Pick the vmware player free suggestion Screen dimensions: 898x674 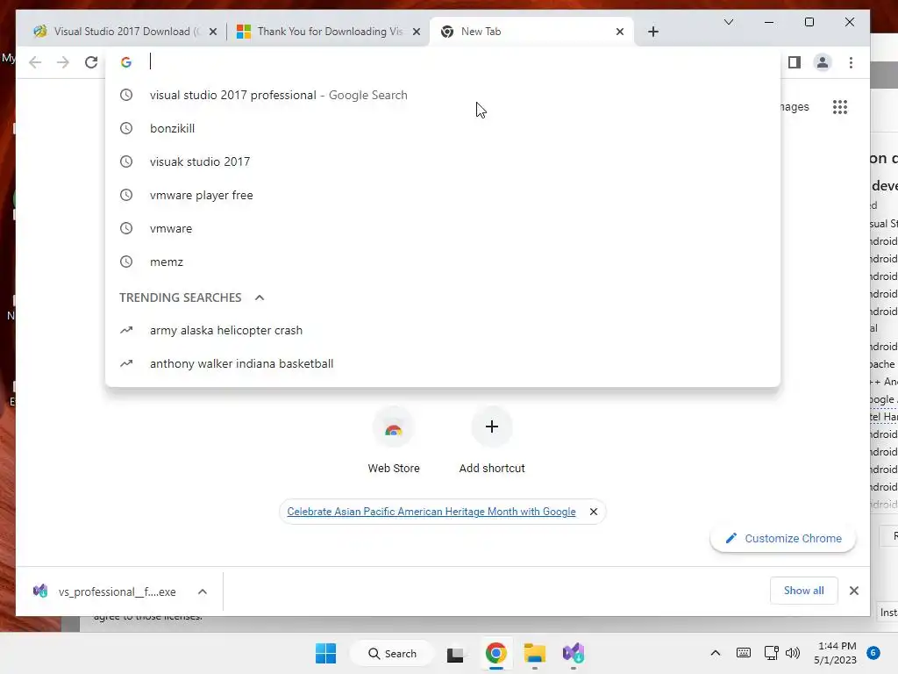click(443, 195)
